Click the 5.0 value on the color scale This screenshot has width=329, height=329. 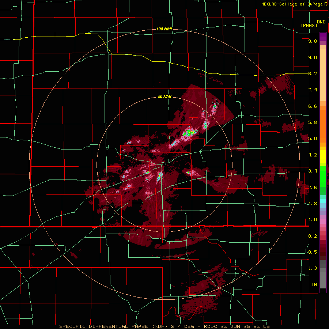pyautogui.click(x=313, y=139)
